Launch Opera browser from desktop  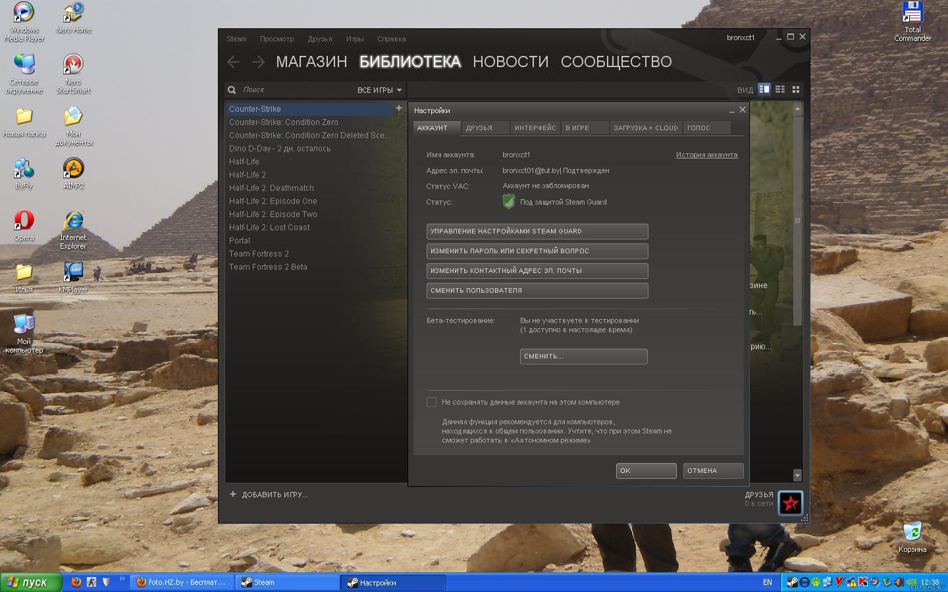[x=24, y=226]
